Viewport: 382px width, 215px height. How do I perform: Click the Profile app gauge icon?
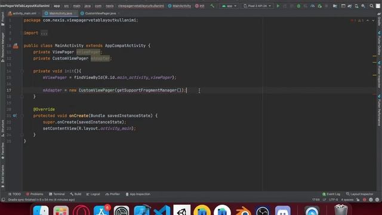click(313, 6)
